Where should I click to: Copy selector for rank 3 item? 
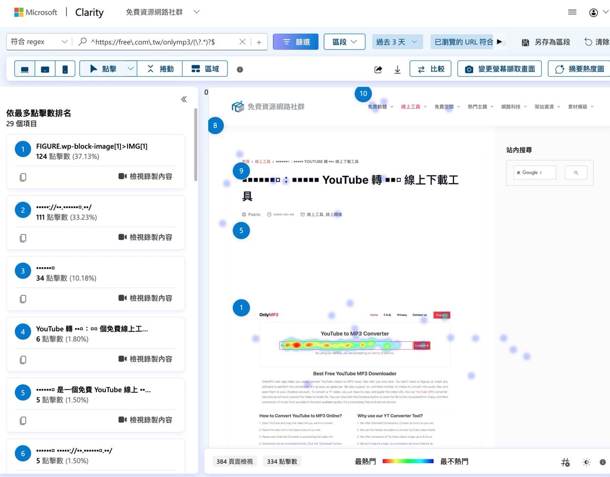(23, 299)
